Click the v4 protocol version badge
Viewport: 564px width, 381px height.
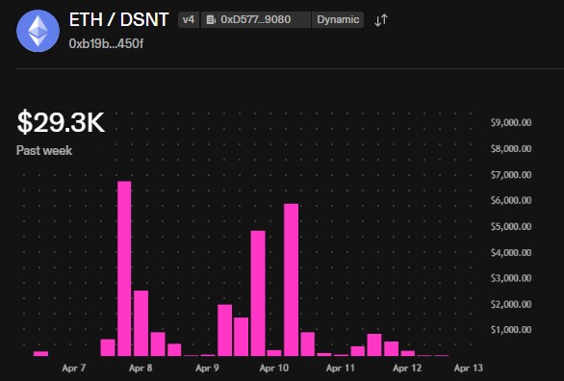pyautogui.click(x=189, y=20)
